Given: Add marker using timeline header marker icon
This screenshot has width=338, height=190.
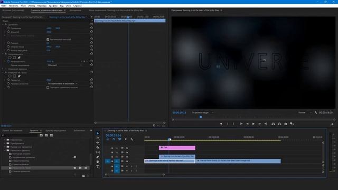Looking at the screenshot, I should pyautogui.click(x=126, y=139).
